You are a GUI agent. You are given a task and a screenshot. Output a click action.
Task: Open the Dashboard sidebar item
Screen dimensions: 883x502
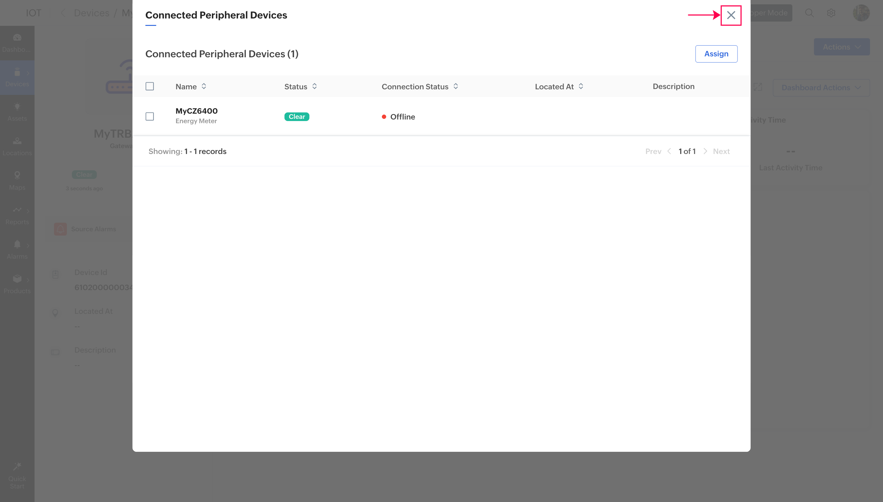[17, 43]
